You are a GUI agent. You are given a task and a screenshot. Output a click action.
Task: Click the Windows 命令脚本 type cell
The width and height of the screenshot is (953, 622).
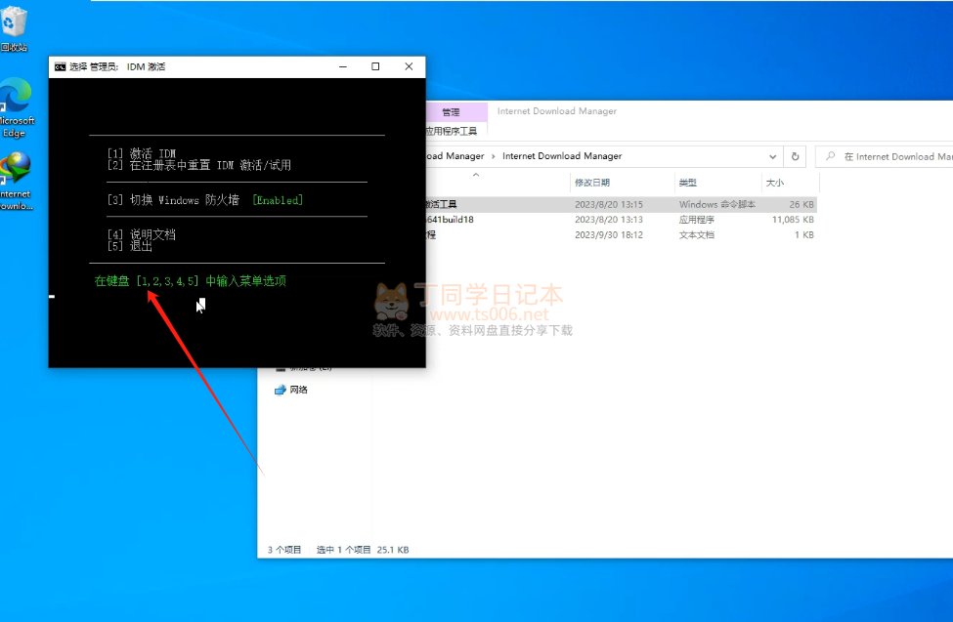click(x=717, y=205)
